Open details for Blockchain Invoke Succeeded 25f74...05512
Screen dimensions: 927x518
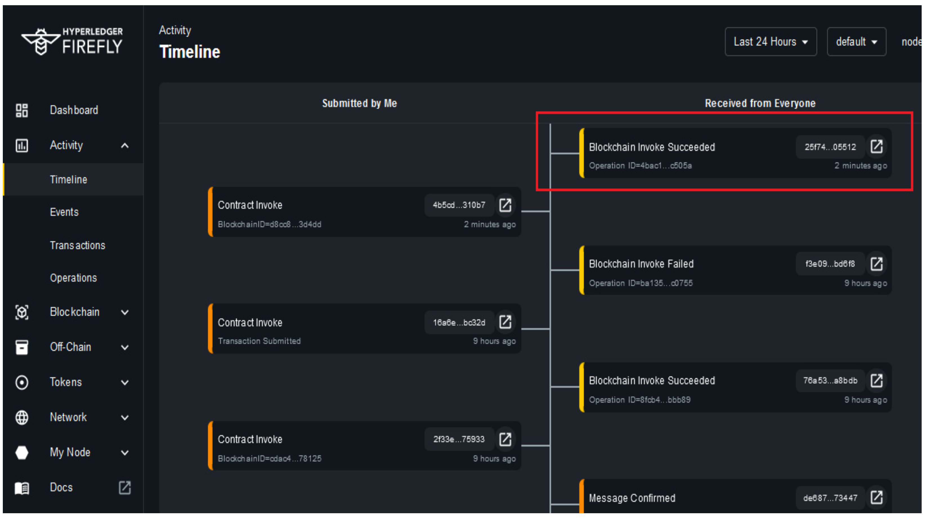point(876,147)
